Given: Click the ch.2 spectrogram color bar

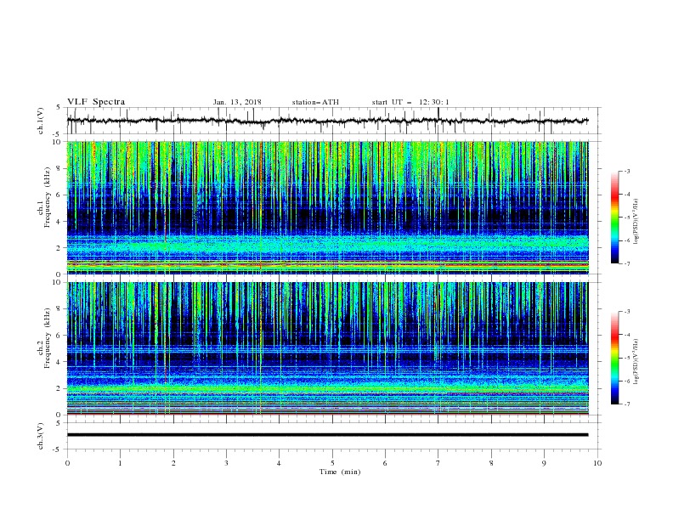Looking at the screenshot, I should pyautogui.click(x=614, y=358).
